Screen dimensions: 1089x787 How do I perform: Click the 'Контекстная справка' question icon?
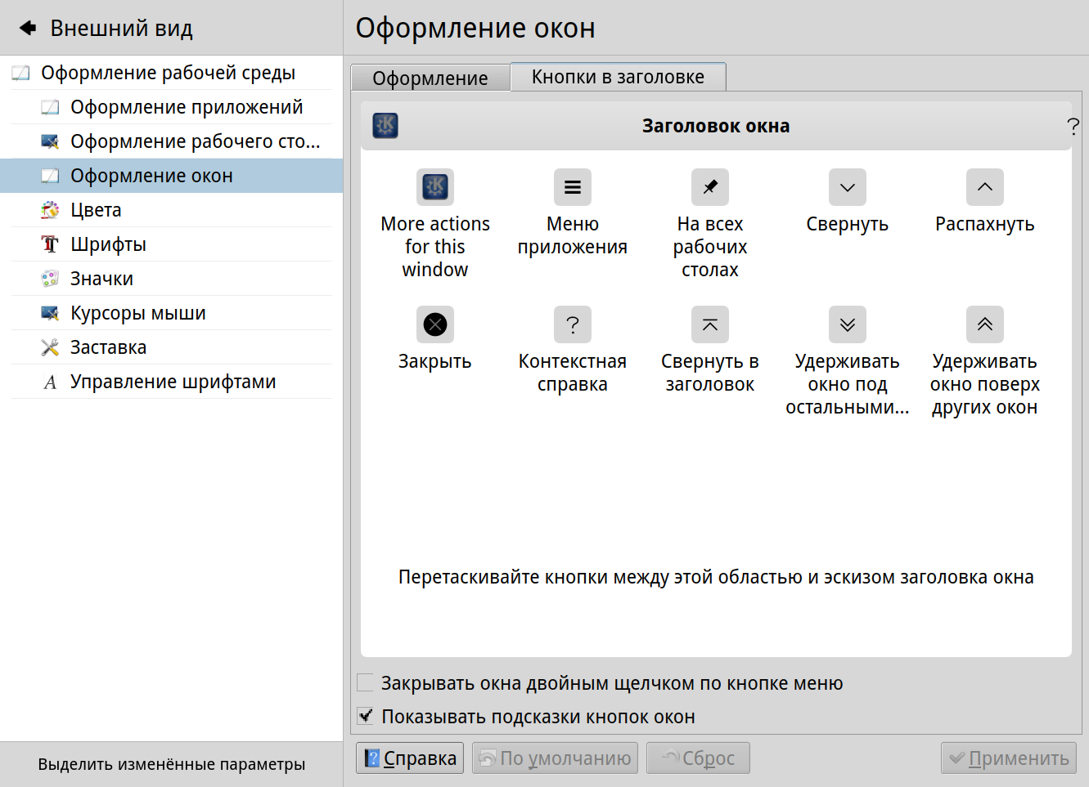pos(573,324)
